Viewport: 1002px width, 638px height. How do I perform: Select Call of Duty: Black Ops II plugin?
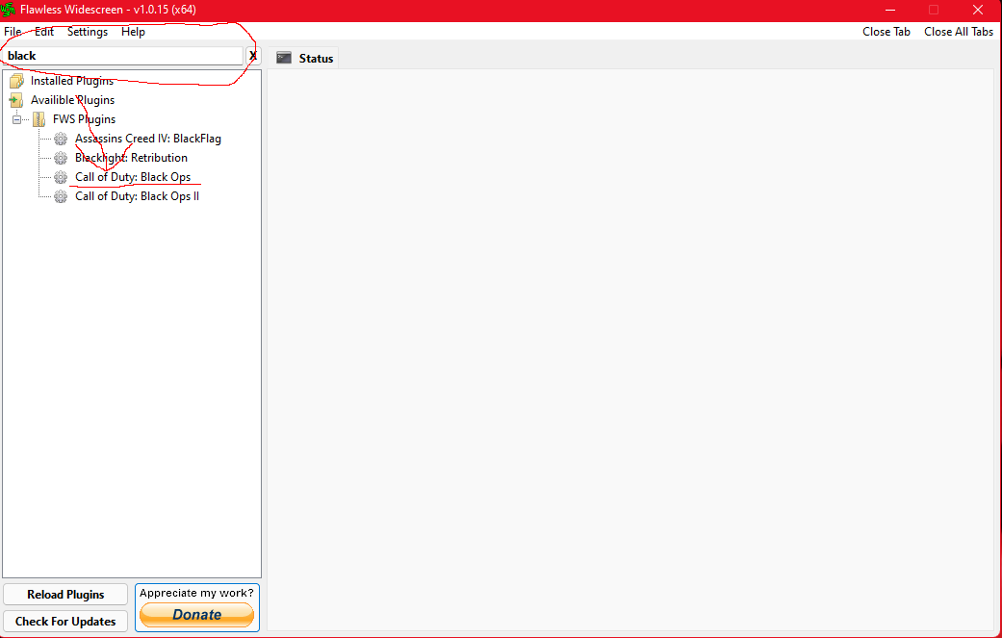(138, 196)
